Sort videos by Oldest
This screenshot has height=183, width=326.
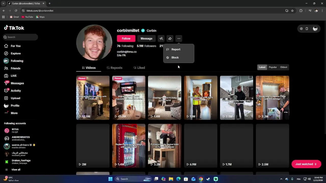coord(283,67)
